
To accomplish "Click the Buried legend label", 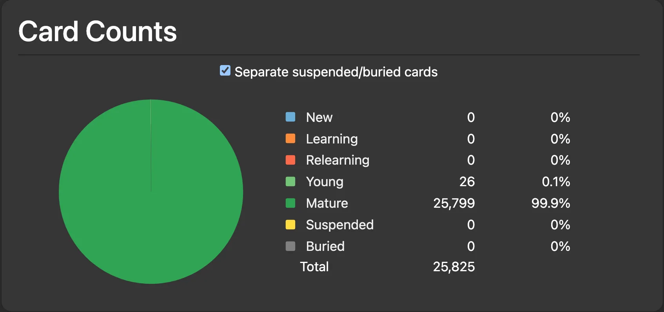I will 325,246.
